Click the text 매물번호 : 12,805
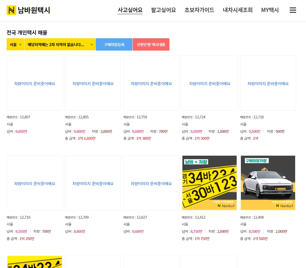Viewport: 306px width, 268px height. tap(77, 117)
